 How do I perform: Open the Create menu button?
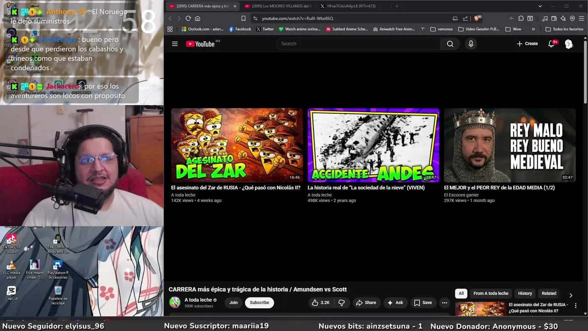point(527,44)
